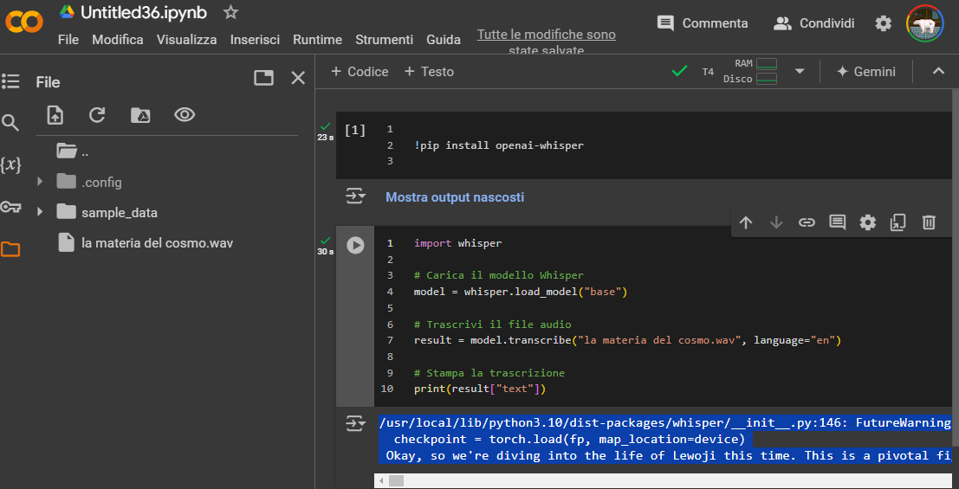This screenshot has height=489, width=959.
Task: Click the upload file icon in Files panel
Action: point(55,115)
